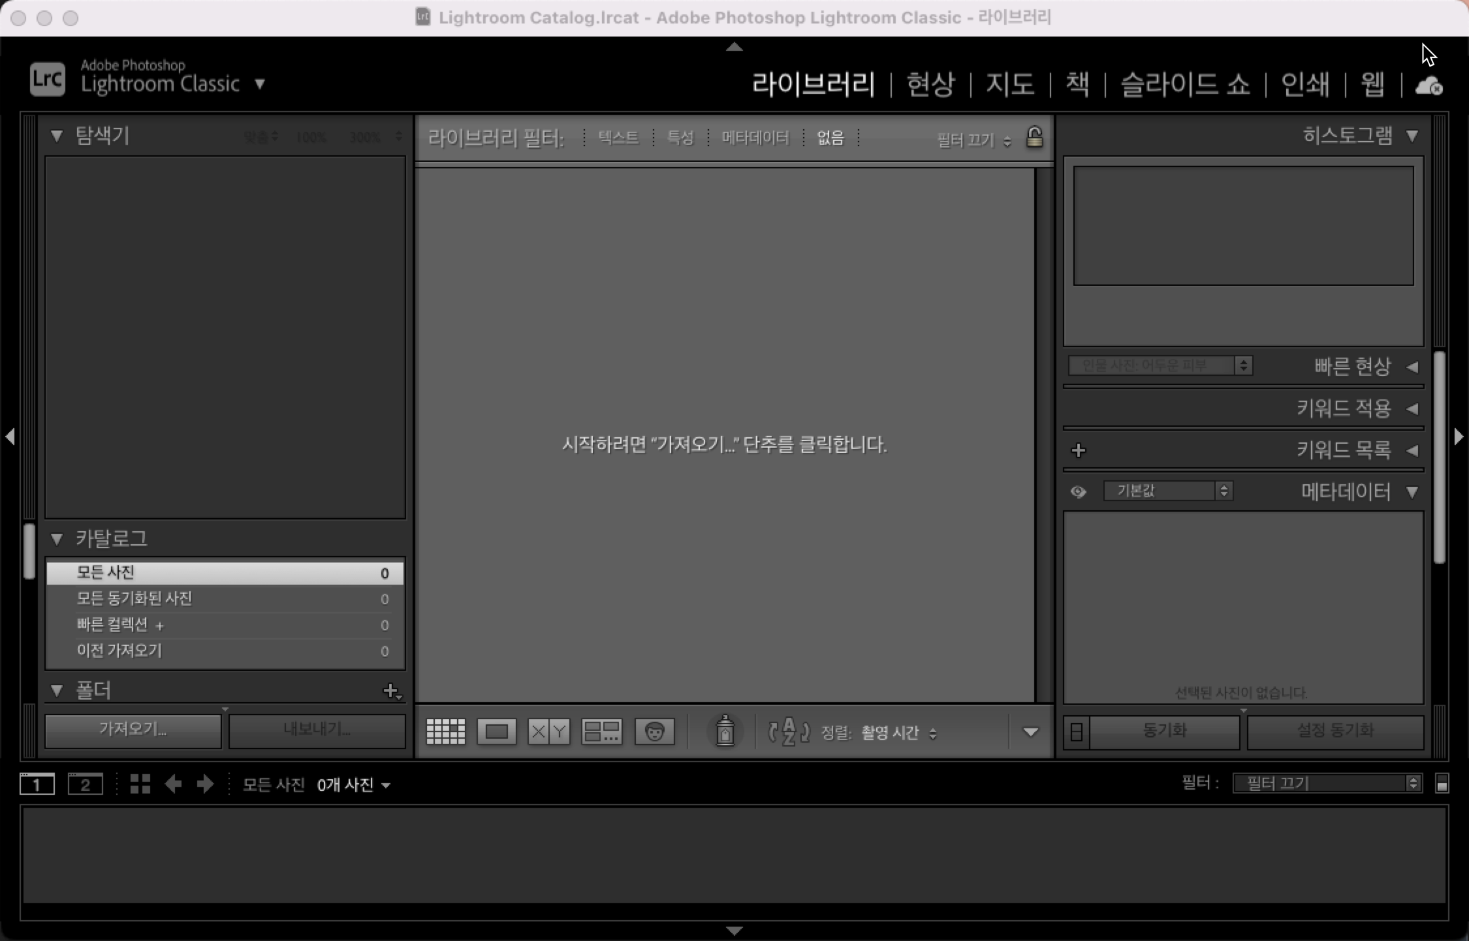Toggle the metadata eye visibility icon

pyautogui.click(x=1078, y=491)
